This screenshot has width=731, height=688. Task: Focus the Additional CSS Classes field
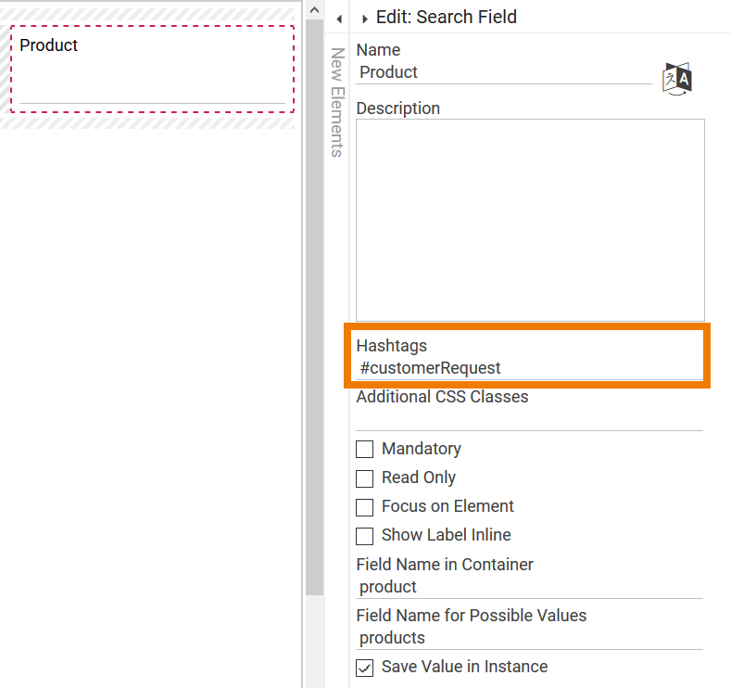pos(529,419)
